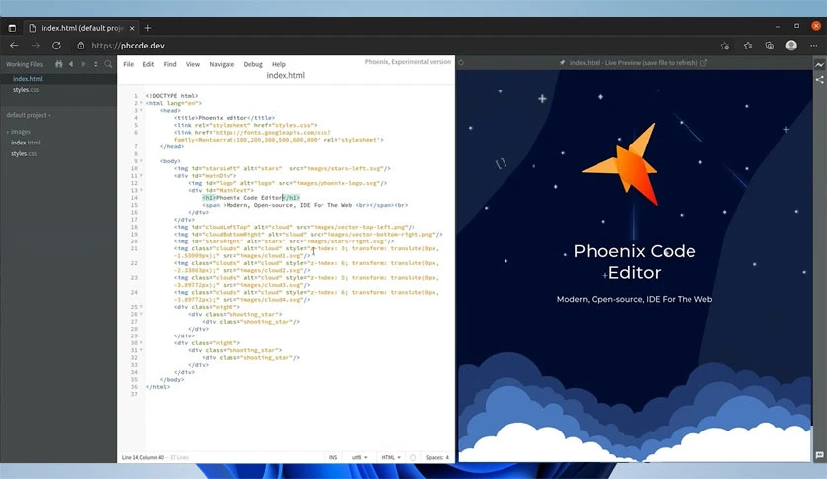
Task: Click the share icon in right toolbar
Action: tap(819, 79)
